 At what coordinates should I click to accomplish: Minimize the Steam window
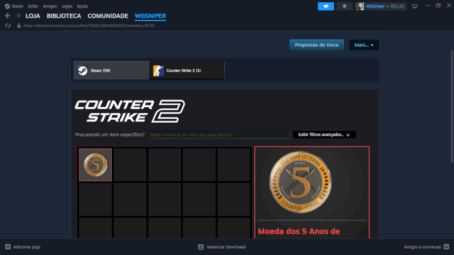click(x=427, y=6)
